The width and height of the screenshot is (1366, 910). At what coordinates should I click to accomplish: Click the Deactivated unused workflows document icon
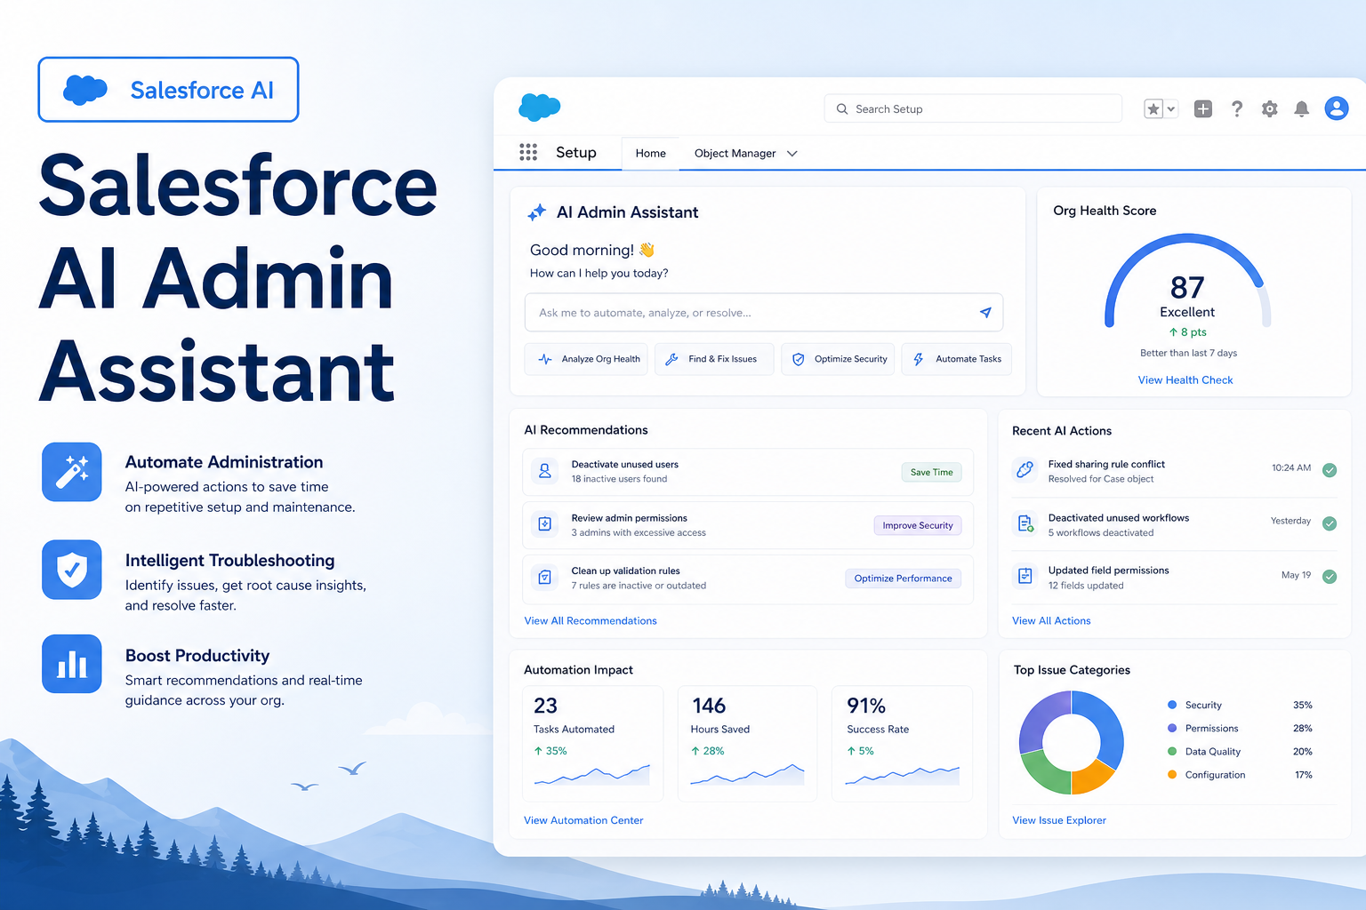point(1025,523)
